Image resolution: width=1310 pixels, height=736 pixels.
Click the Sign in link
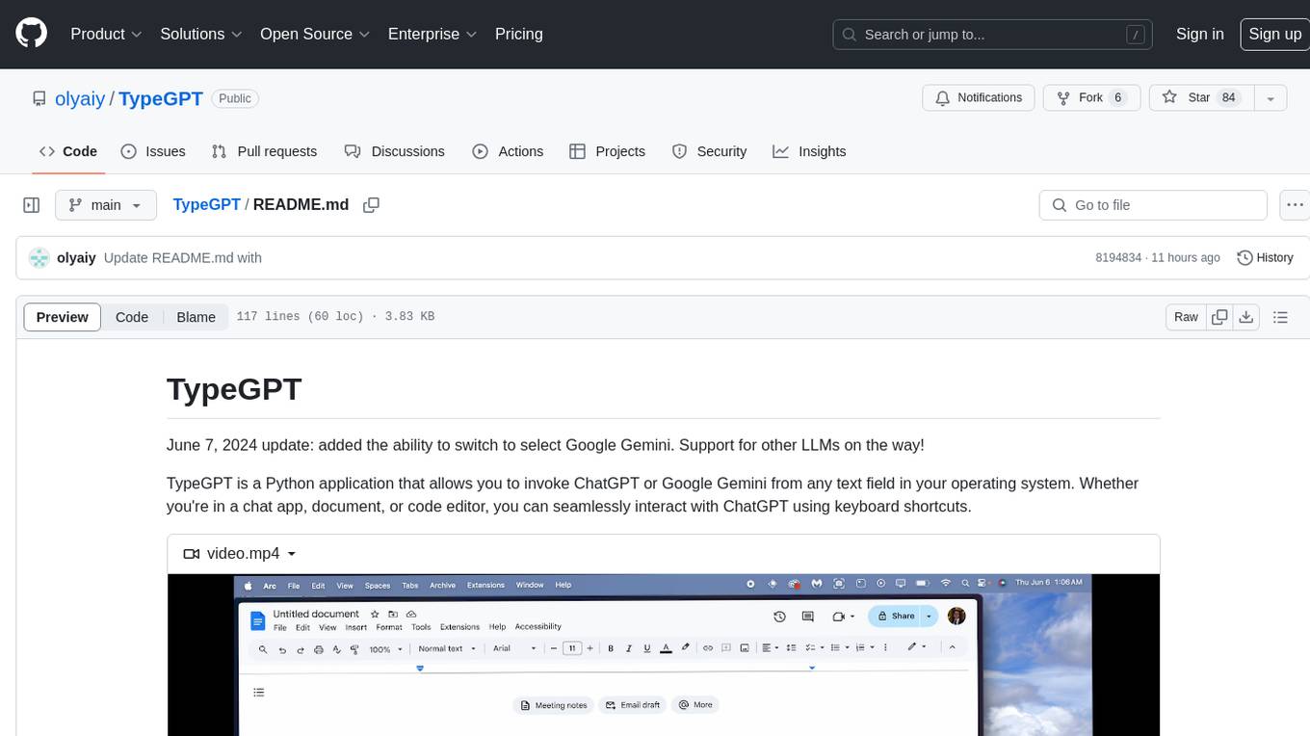[x=1199, y=34]
